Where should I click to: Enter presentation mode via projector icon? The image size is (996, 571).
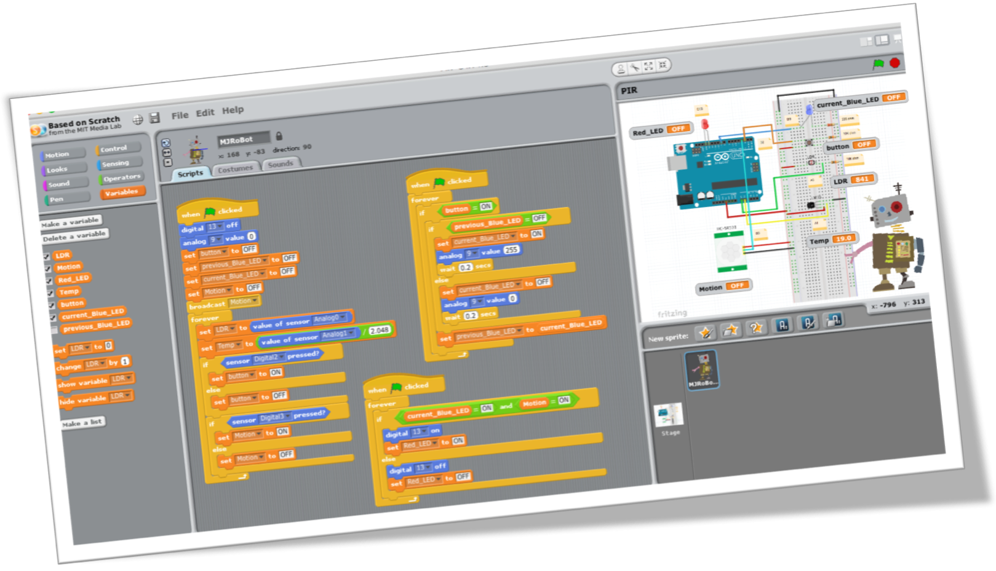[x=898, y=39]
